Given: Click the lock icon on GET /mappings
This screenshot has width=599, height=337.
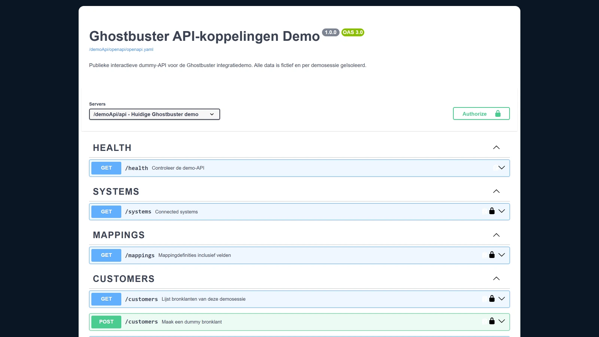Looking at the screenshot, I should point(492,255).
